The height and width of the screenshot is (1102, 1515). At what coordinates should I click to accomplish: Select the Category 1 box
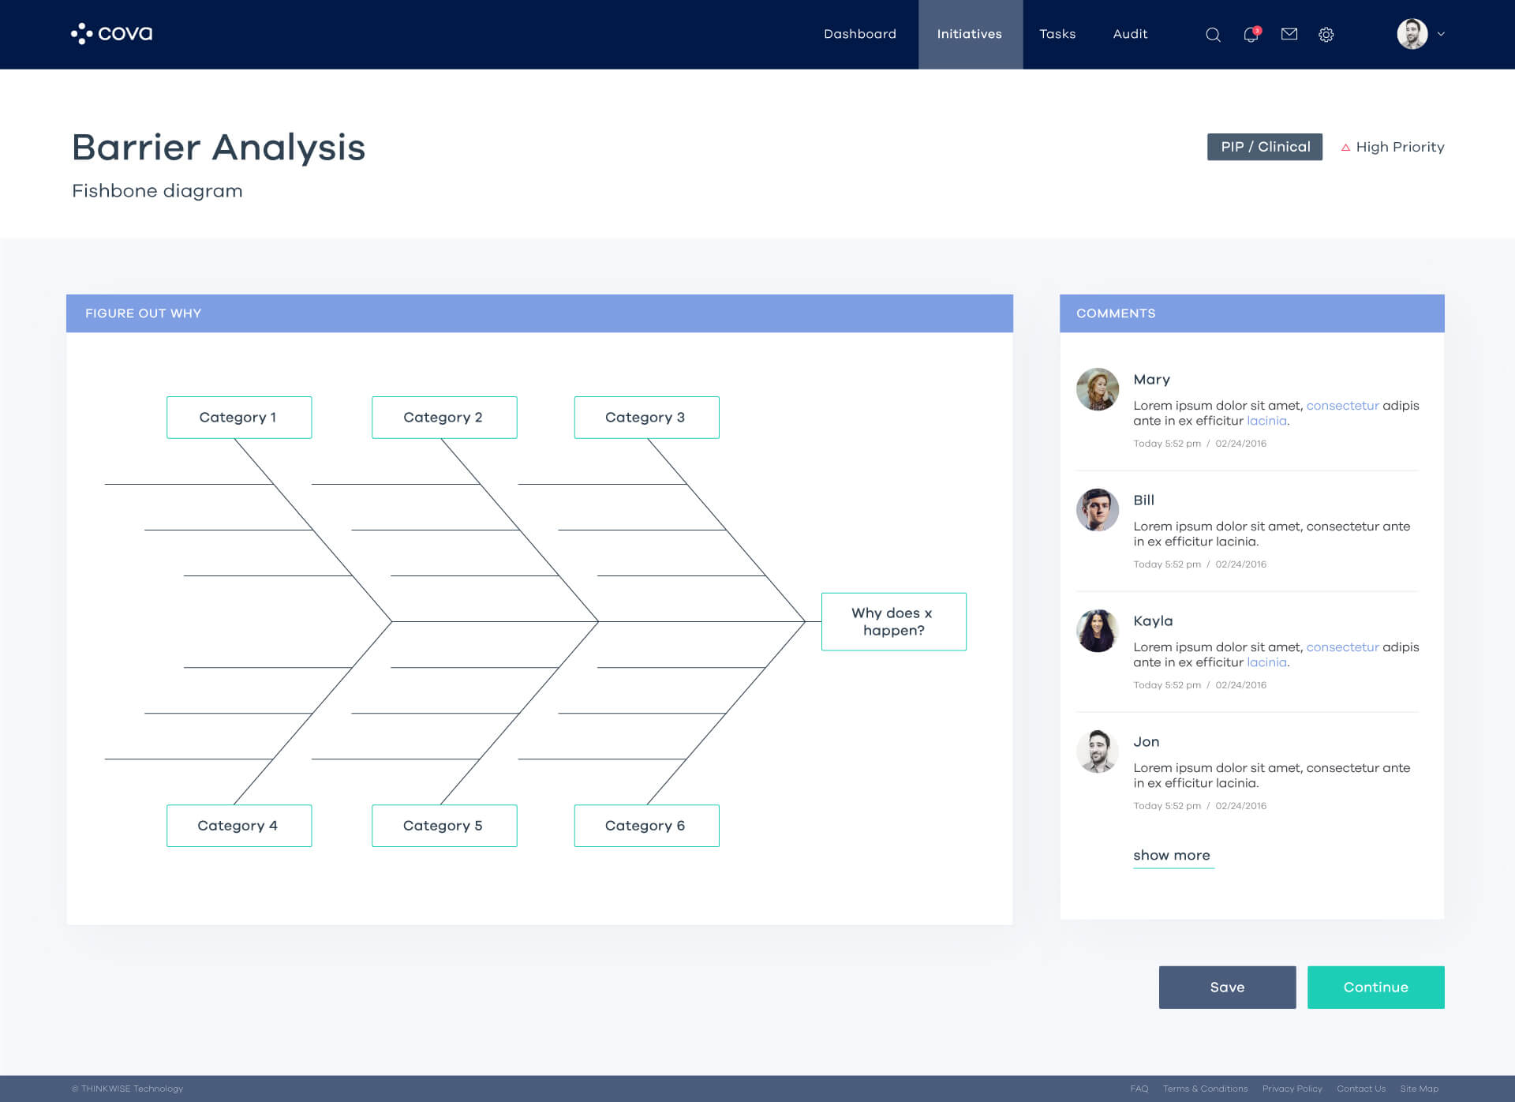[238, 417]
